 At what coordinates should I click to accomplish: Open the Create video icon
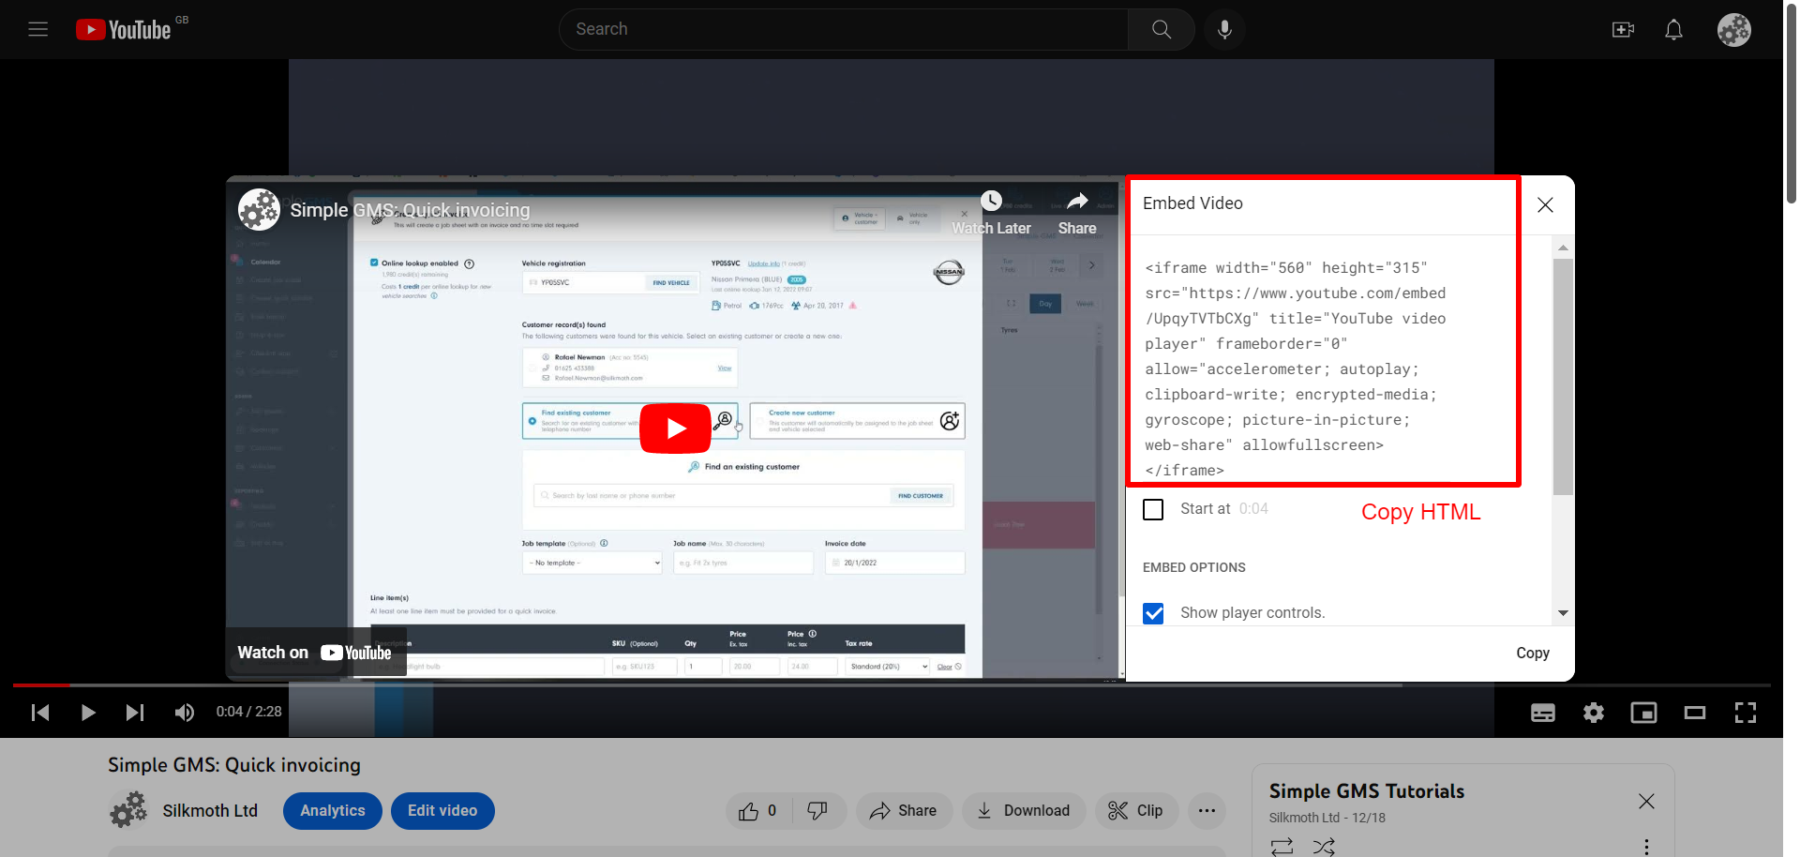point(1623,30)
